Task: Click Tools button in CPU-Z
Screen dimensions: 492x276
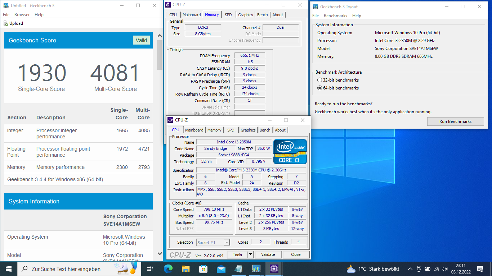Action: (237, 254)
